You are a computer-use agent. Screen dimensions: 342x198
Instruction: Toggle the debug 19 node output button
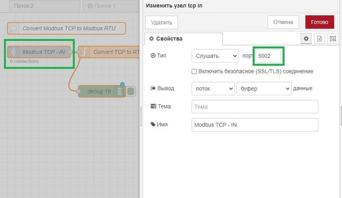tap(131, 91)
